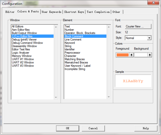The width and height of the screenshot is (161, 135).
Task: Go to the Text Completion tab
Action: (98, 12)
